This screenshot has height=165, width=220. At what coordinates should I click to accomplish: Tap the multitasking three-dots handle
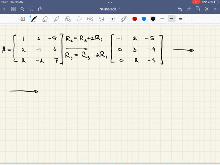(110, 2)
